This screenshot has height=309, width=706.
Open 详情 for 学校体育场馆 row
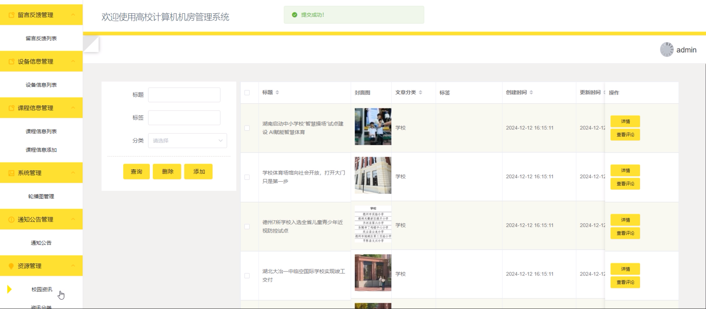(x=625, y=171)
